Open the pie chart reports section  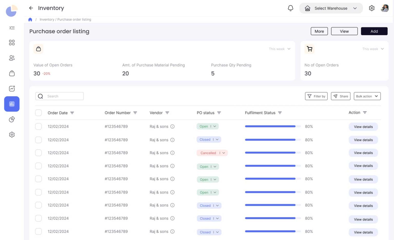pyautogui.click(x=12, y=119)
